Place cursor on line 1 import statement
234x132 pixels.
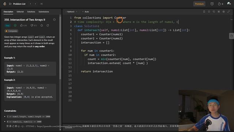[x=100, y=18]
